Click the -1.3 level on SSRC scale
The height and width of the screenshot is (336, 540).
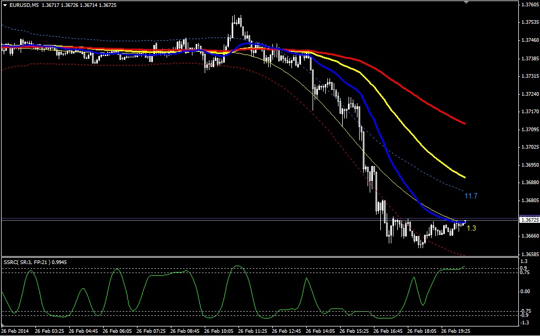tap(524, 323)
